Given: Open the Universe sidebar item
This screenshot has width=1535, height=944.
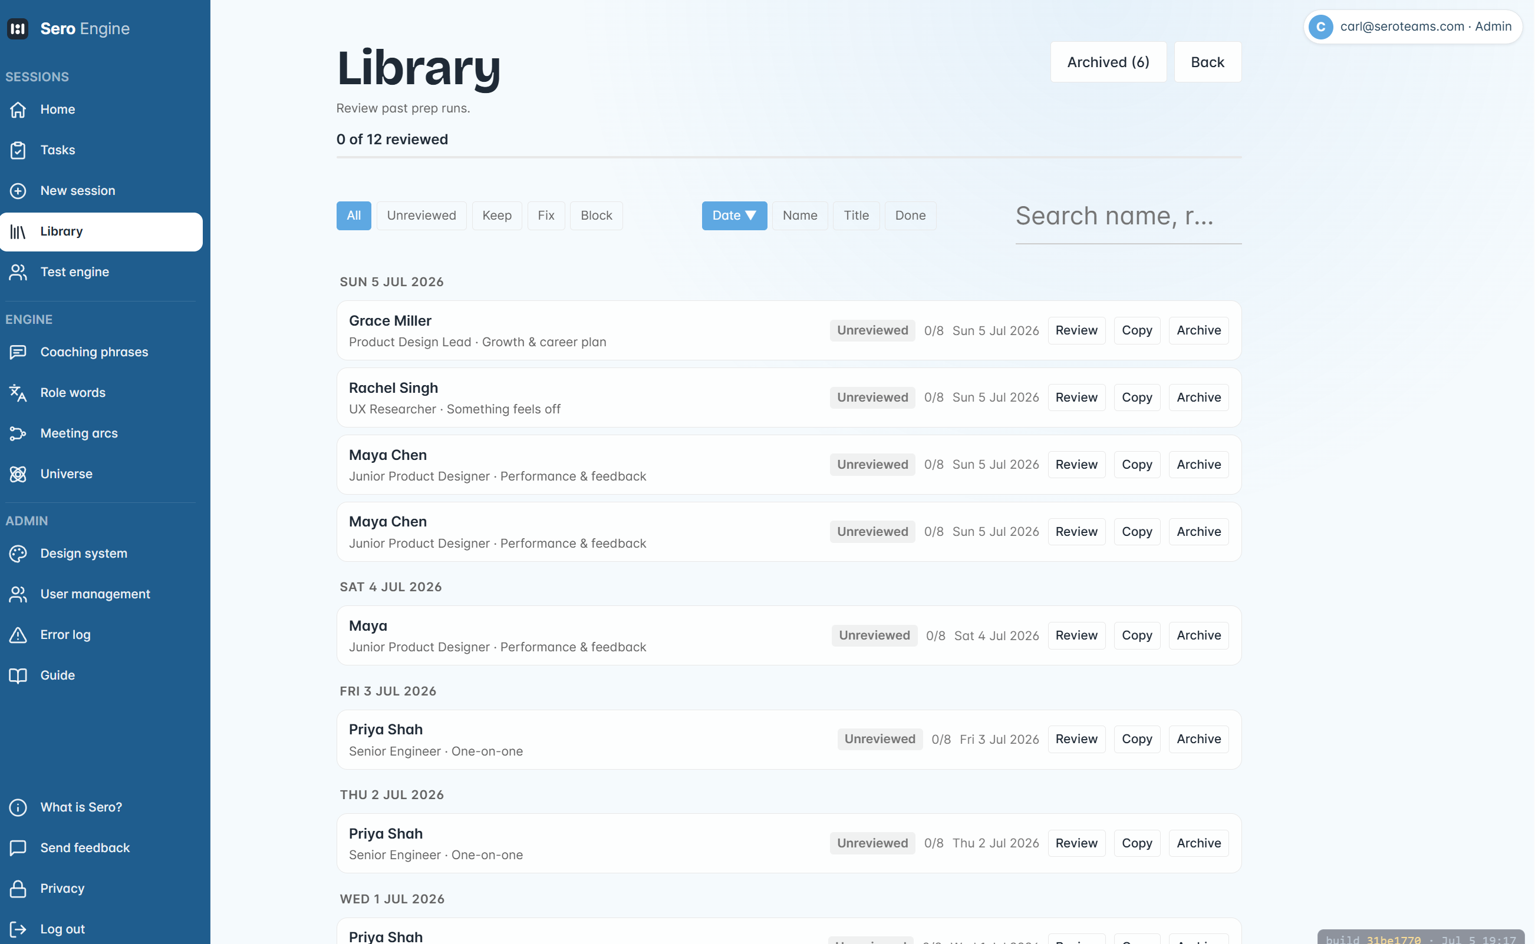Looking at the screenshot, I should [101, 474].
